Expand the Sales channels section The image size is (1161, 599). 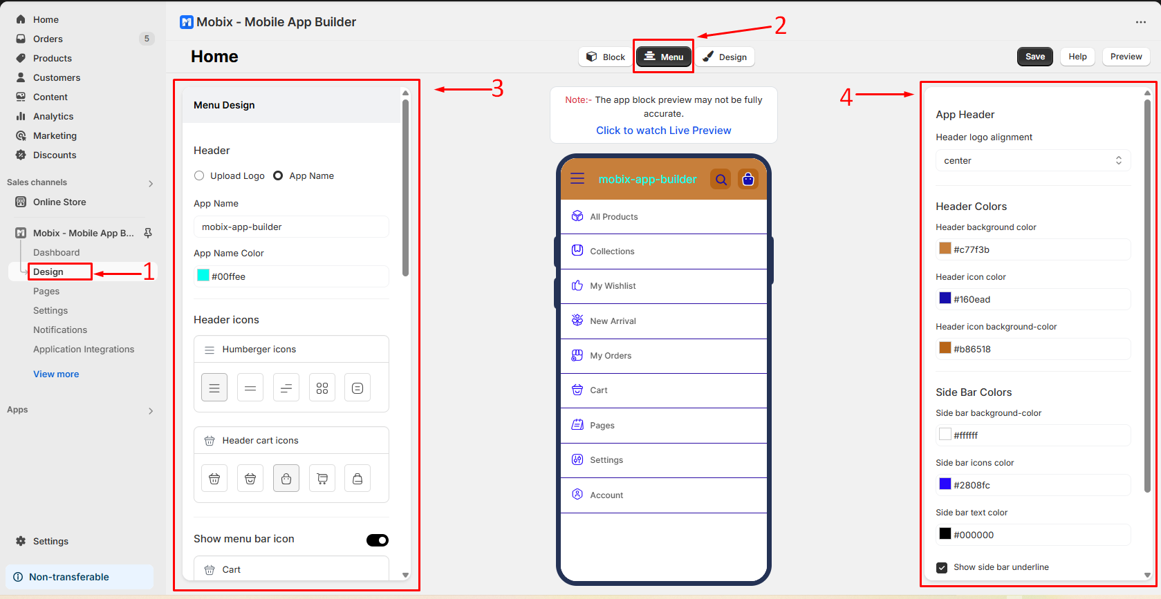[x=151, y=183]
